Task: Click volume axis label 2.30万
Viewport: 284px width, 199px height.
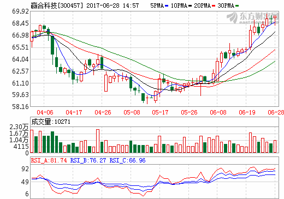Action: (19, 127)
